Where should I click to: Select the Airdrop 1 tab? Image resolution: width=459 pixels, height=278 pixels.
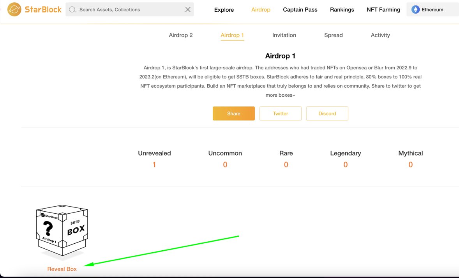pyautogui.click(x=232, y=35)
